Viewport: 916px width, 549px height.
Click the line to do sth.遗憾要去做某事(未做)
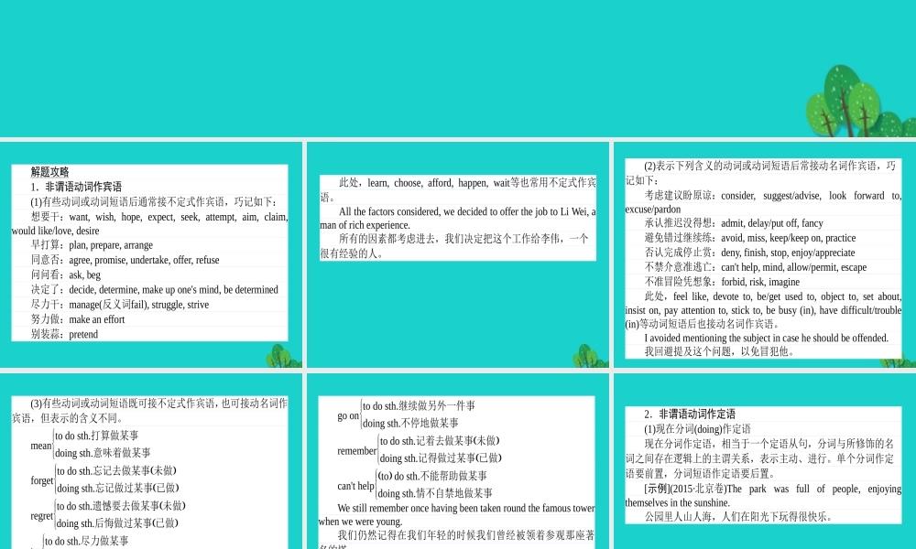tap(121, 506)
